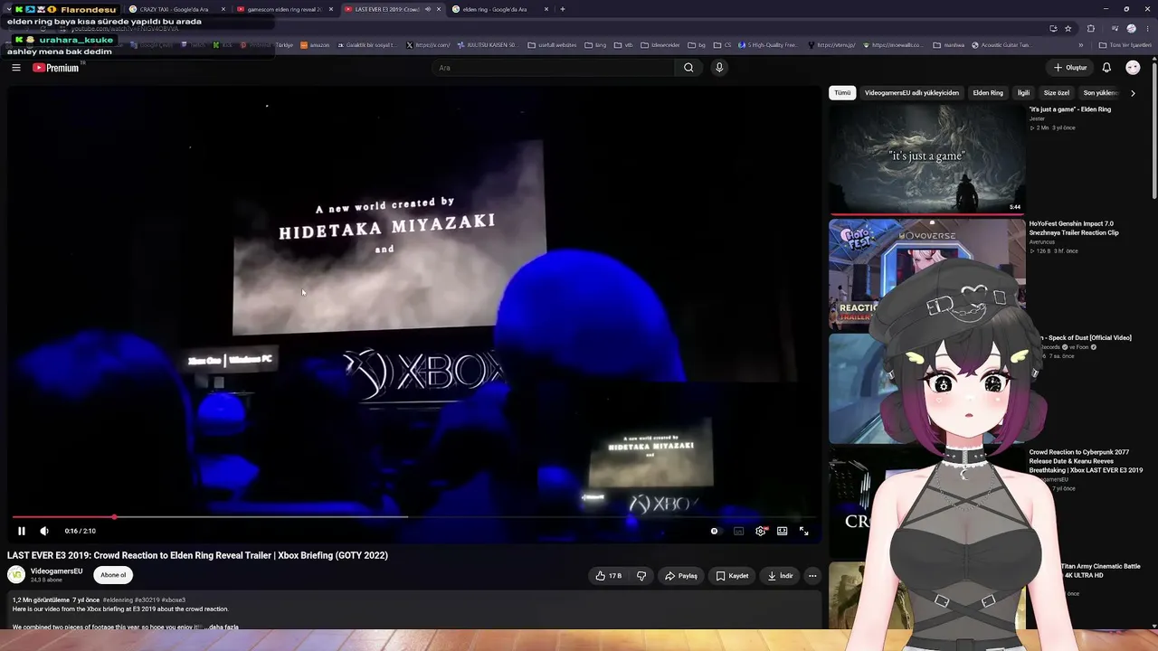
Task: Start voice search with microphone
Action: [x=719, y=68]
